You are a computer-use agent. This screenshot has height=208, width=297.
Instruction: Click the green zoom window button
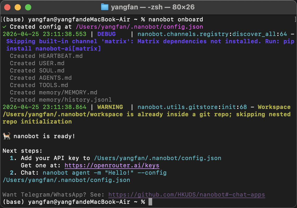pos(28,7)
